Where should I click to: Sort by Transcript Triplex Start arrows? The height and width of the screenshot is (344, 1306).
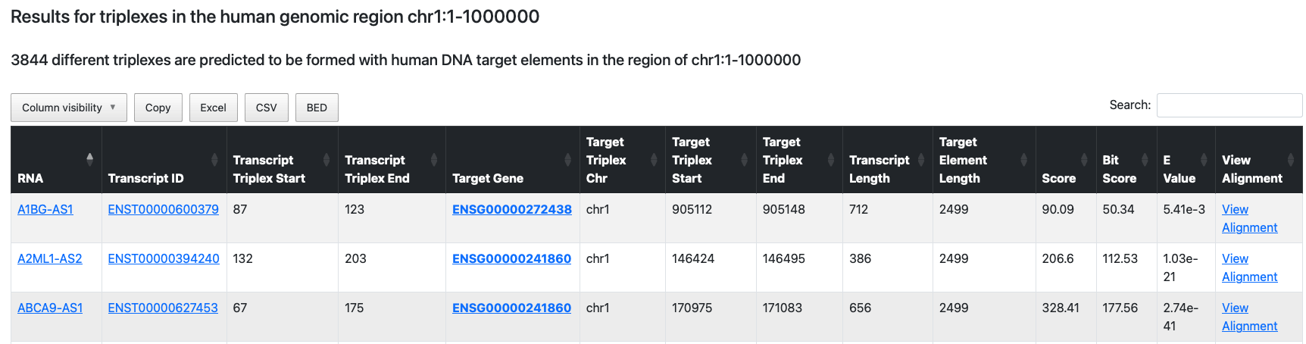click(326, 159)
